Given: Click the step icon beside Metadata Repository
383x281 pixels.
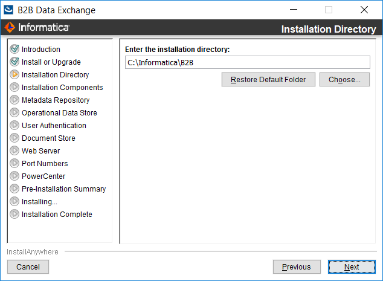Looking at the screenshot, I should point(14,100).
